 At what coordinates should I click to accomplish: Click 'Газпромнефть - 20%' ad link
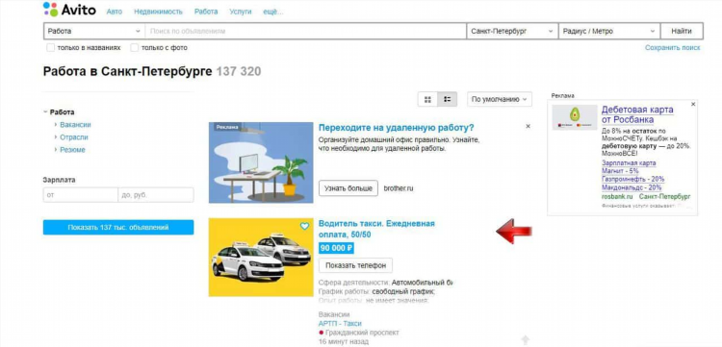point(633,179)
